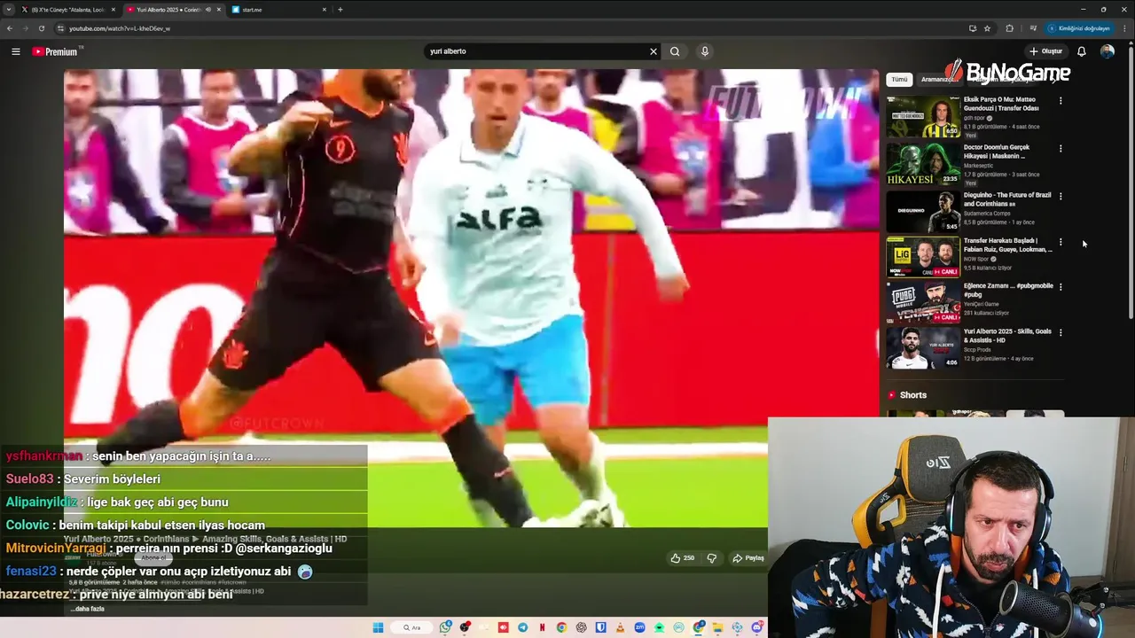The image size is (1135, 638).
Task: Open the taskbar Ara search box
Action: 411,627
